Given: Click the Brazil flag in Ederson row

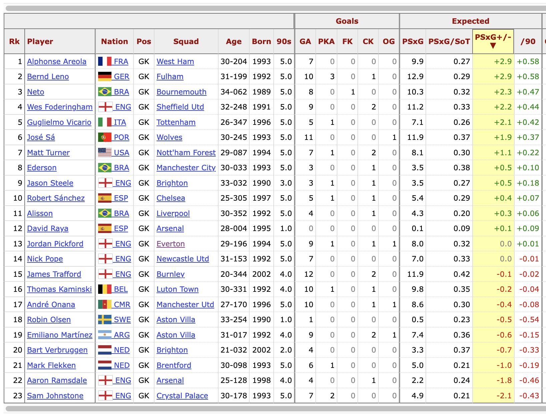Looking at the screenshot, I should 105,168.
